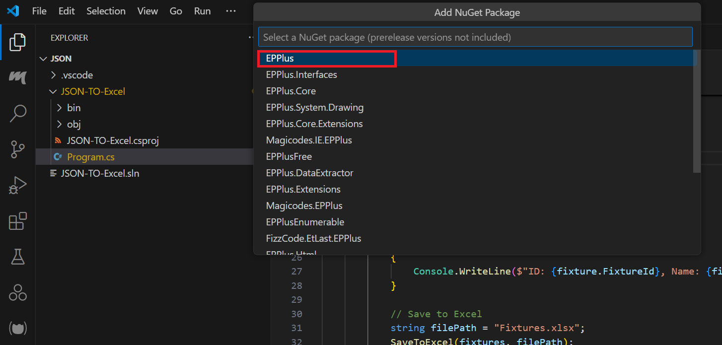
Task: Click the NuGet package search field
Action: pos(475,37)
